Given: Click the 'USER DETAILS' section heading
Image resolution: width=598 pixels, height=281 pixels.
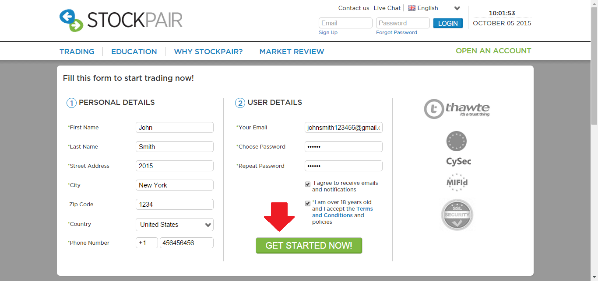Looking at the screenshot, I should (275, 102).
